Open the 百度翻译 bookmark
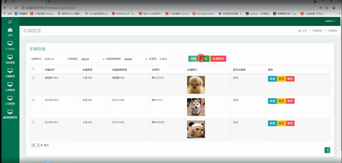The image size is (342, 163). click(21, 13)
